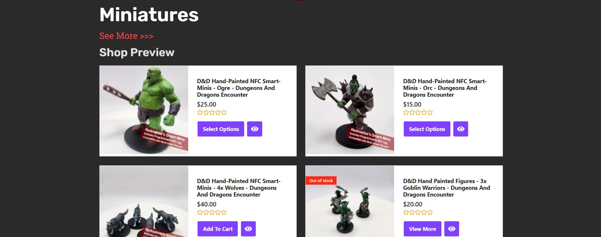Click the Out of stock goblin image
This screenshot has height=237, width=601.
pyautogui.click(x=350, y=201)
